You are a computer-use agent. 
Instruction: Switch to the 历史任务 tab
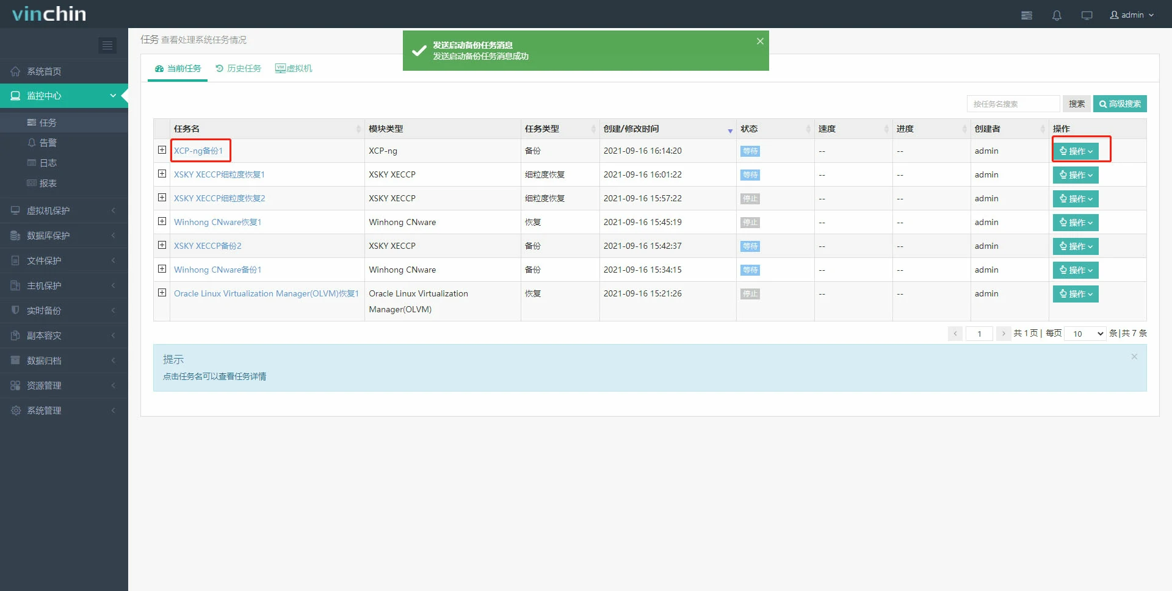point(239,68)
